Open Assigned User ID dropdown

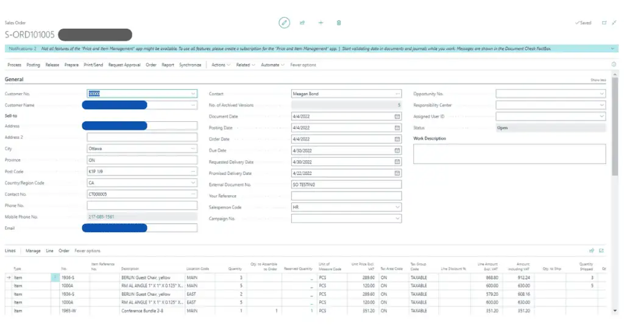(x=601, y=116)
